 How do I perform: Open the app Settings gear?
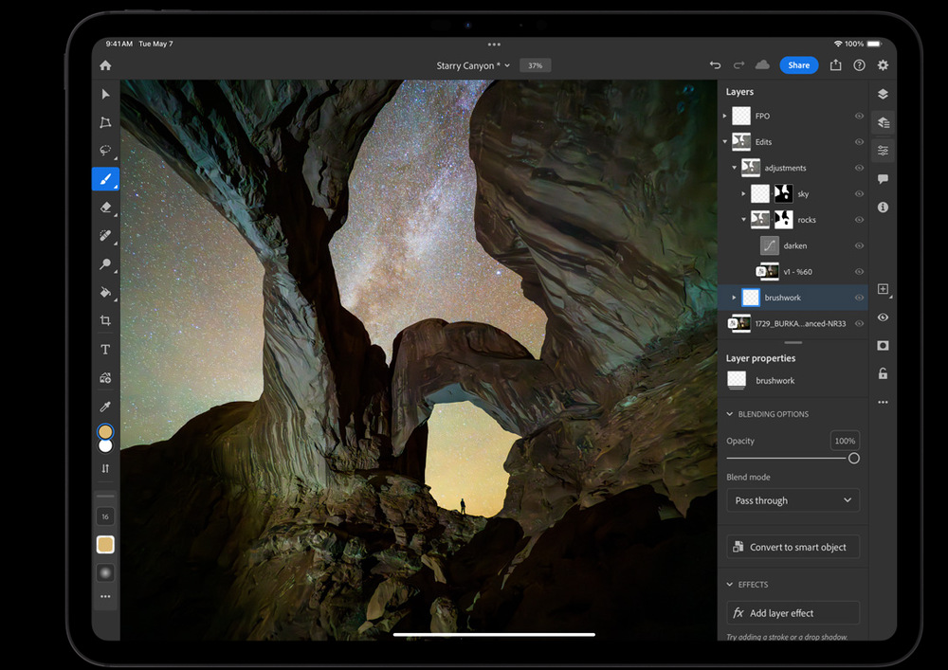coord(883,65)
